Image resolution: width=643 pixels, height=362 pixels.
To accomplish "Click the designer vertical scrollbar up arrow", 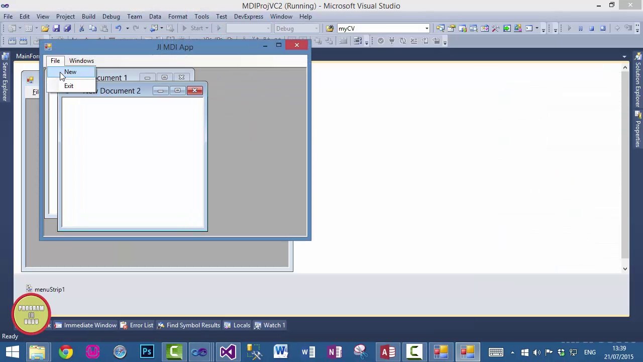I will tap(625, 67).
